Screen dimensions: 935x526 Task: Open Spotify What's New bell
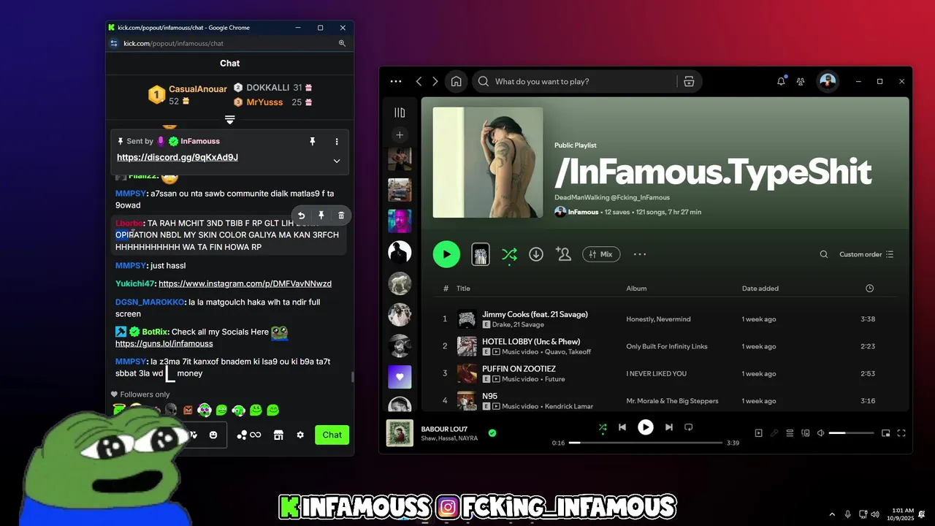[x=781, y=81]
